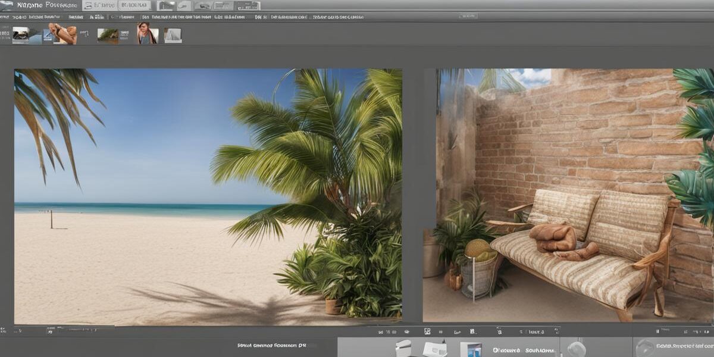Select the first tab beside the app title
The width and height of the screenshot is (714, 357).
point(99,5)
